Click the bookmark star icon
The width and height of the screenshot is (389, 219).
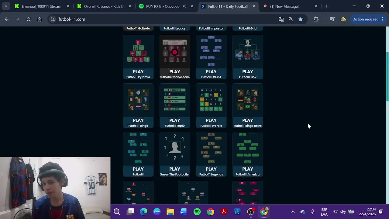tap(301, 19)
